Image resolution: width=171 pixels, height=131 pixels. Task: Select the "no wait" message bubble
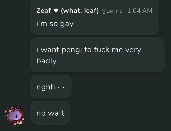click(x=50, y=113)
